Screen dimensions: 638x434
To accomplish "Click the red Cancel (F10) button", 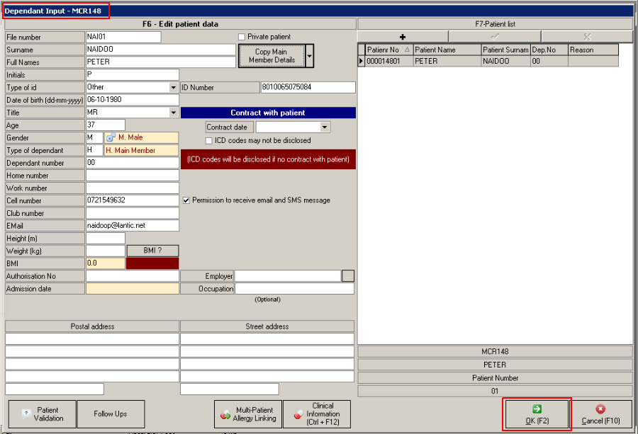I will tap(600, 414).
